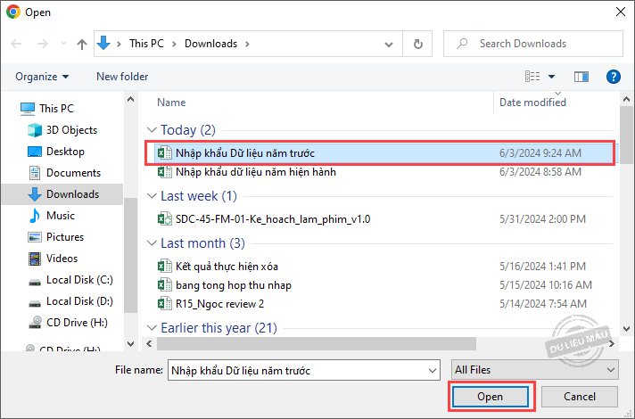Select Local Disk (C:) drive
The height and width of the screenshot is (419, 635).
click(78, 280)
